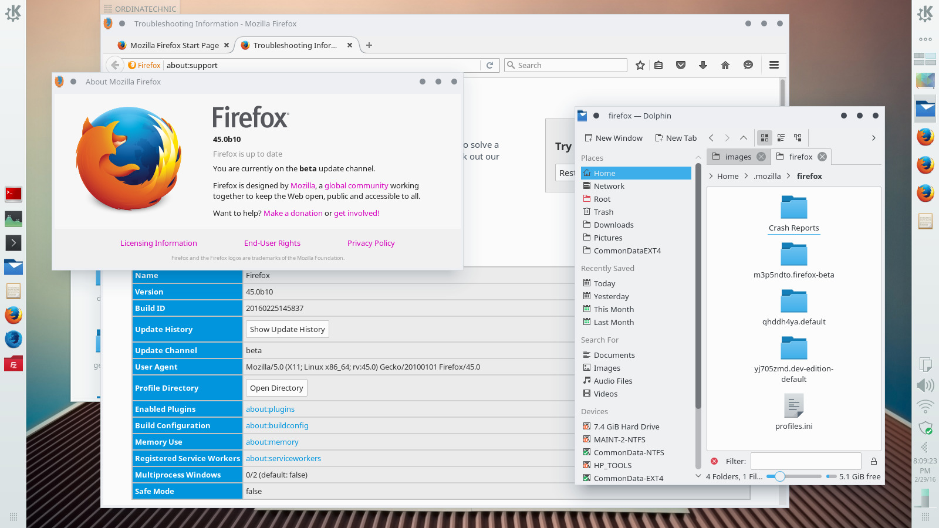Open the about:plugins link
Viewport: 939px width, 528px height.
tap(270, 409)
